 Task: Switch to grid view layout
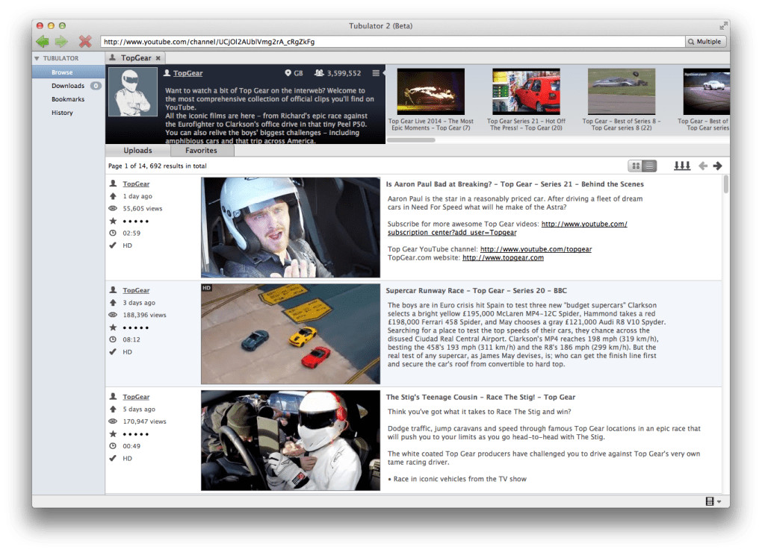[x=635, y=166]
